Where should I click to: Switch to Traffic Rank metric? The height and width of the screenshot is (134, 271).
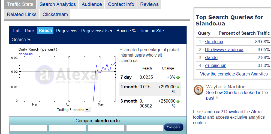click(23, 31)
